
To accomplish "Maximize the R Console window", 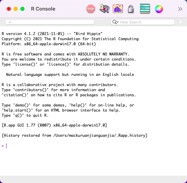I will coord(22,9).
